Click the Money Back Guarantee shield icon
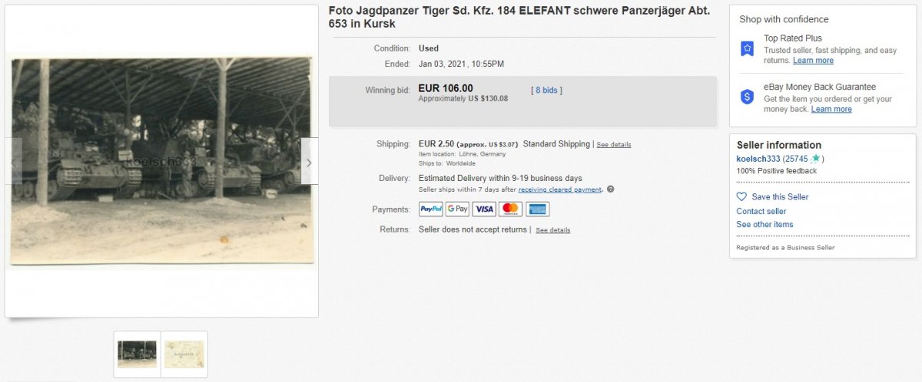 point(747,97)
